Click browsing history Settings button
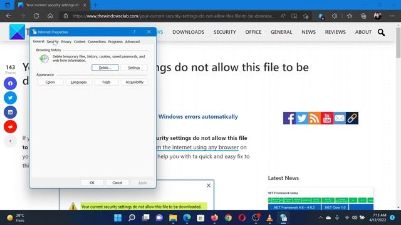The width and height of the screenshot is (401, 225). 134,67
